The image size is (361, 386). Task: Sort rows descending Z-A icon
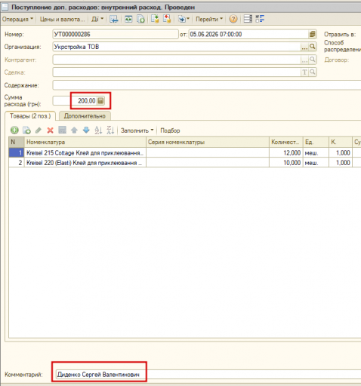[110, 130]
